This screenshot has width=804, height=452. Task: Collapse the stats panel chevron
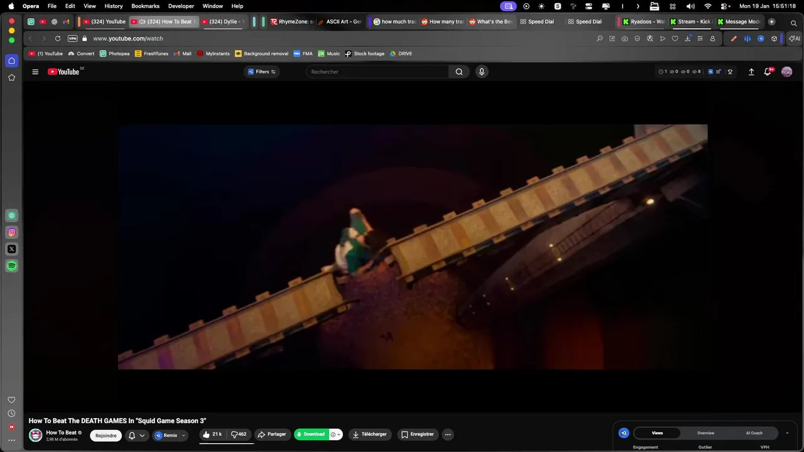(787, 433)
